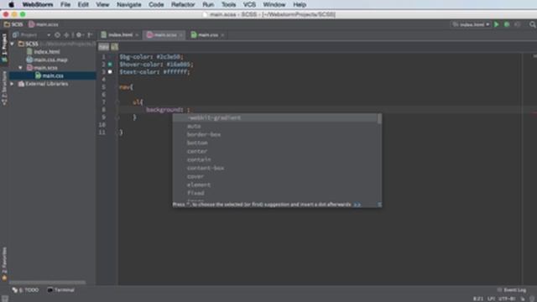This screenshot has height=302, width=537.
Task: Click fold marker on line 9 gutter
Action: tap(117, 117)
